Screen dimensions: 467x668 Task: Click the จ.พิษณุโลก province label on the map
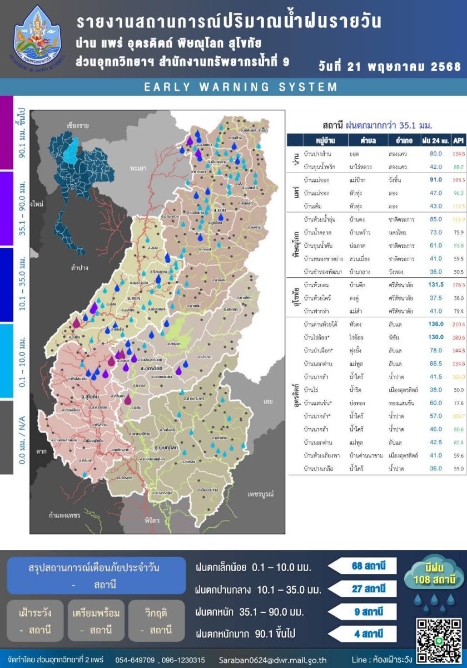tap(166, 448)
